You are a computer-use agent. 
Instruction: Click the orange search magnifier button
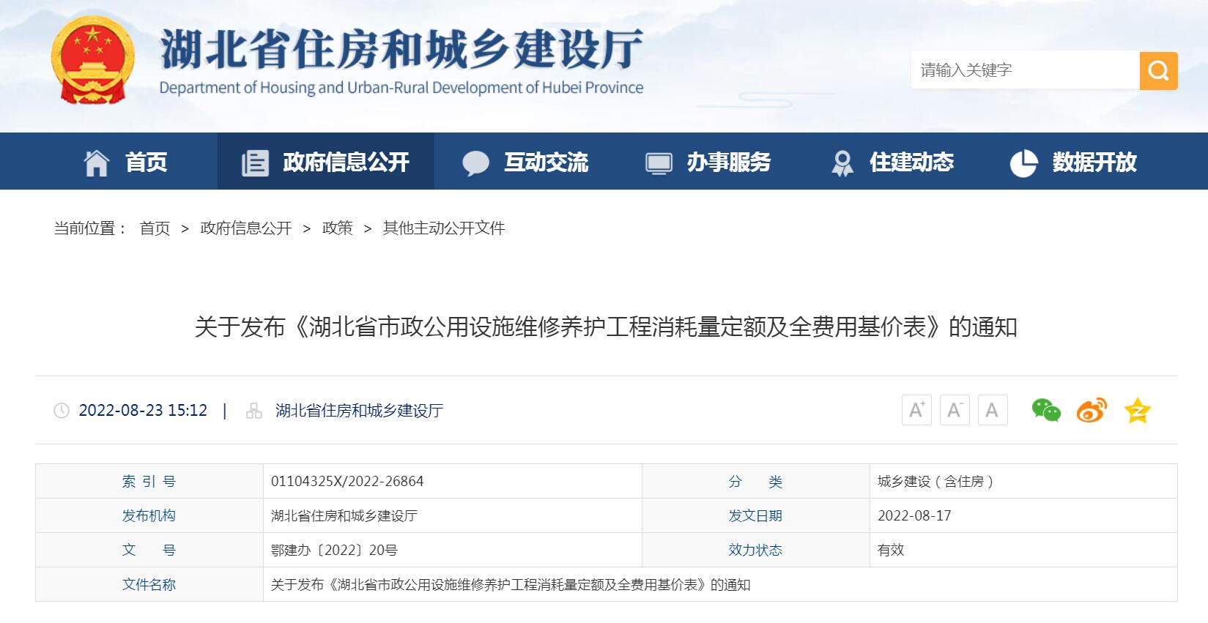point(1158,70)
